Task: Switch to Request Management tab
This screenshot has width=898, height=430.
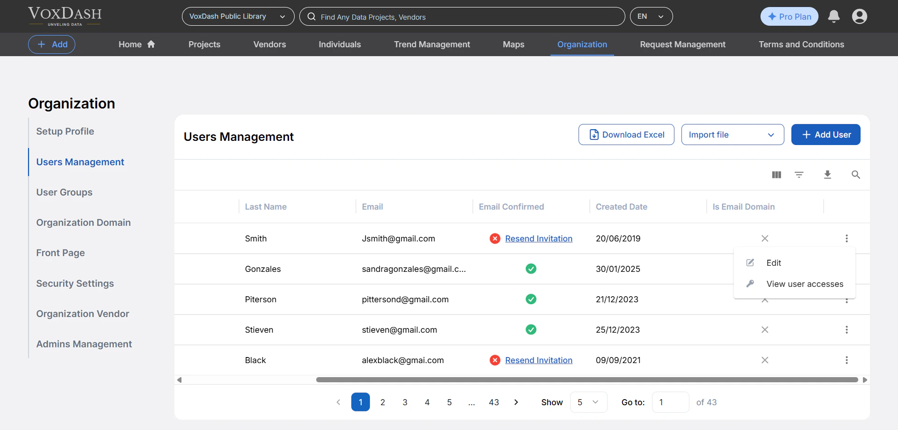Action: (682, 44)
